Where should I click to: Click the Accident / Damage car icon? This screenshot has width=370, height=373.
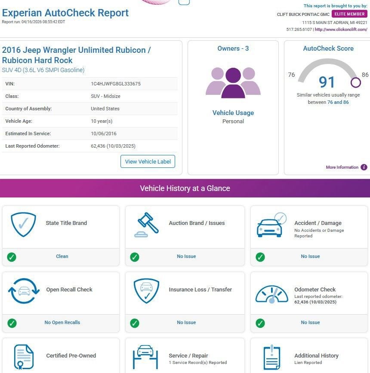pyautogui.click(x=271, y=225)
